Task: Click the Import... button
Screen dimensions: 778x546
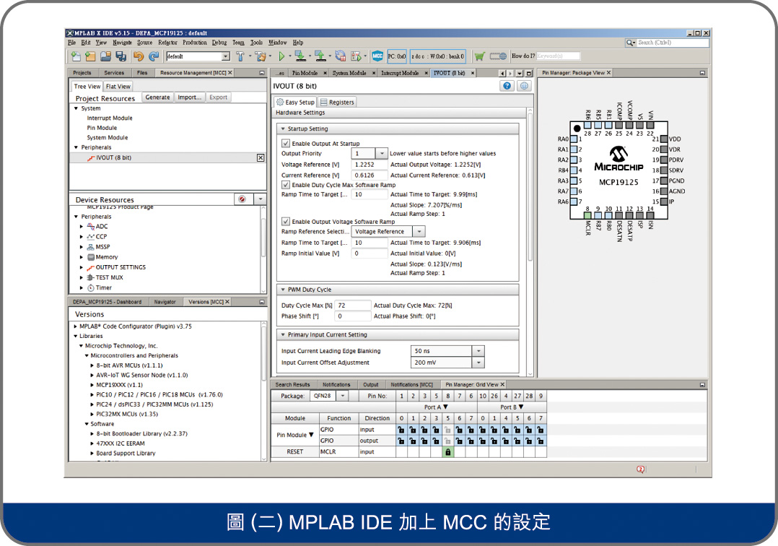Action: pyautogui.click(x=190, y=97)
